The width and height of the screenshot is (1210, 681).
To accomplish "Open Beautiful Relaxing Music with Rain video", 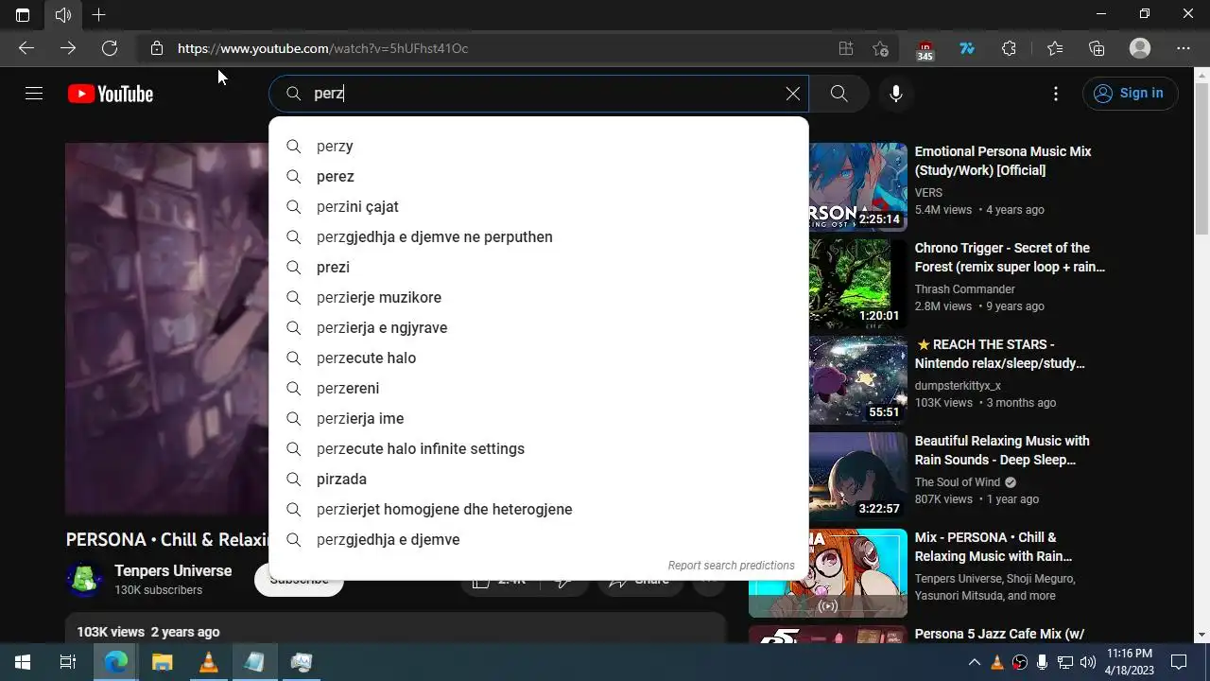I will pos(1002,450).
